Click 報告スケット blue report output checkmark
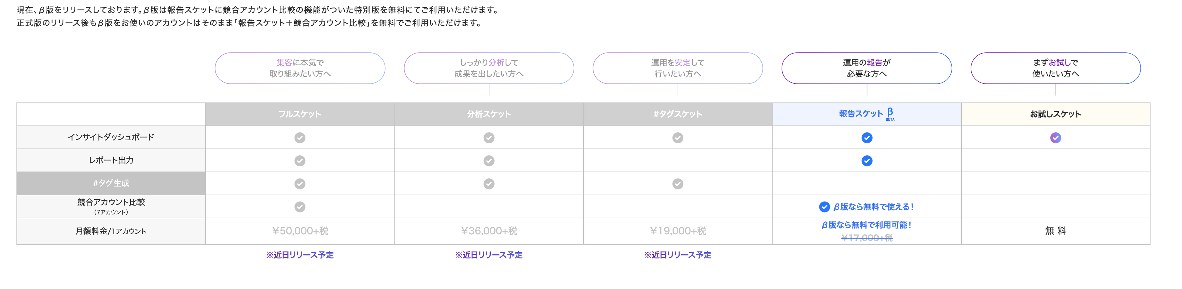 (x=866, y=161)
